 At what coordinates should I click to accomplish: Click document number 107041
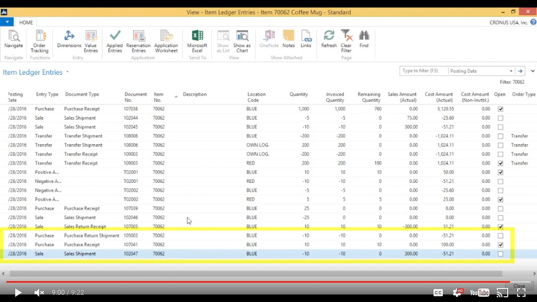[x=131, y=245]
